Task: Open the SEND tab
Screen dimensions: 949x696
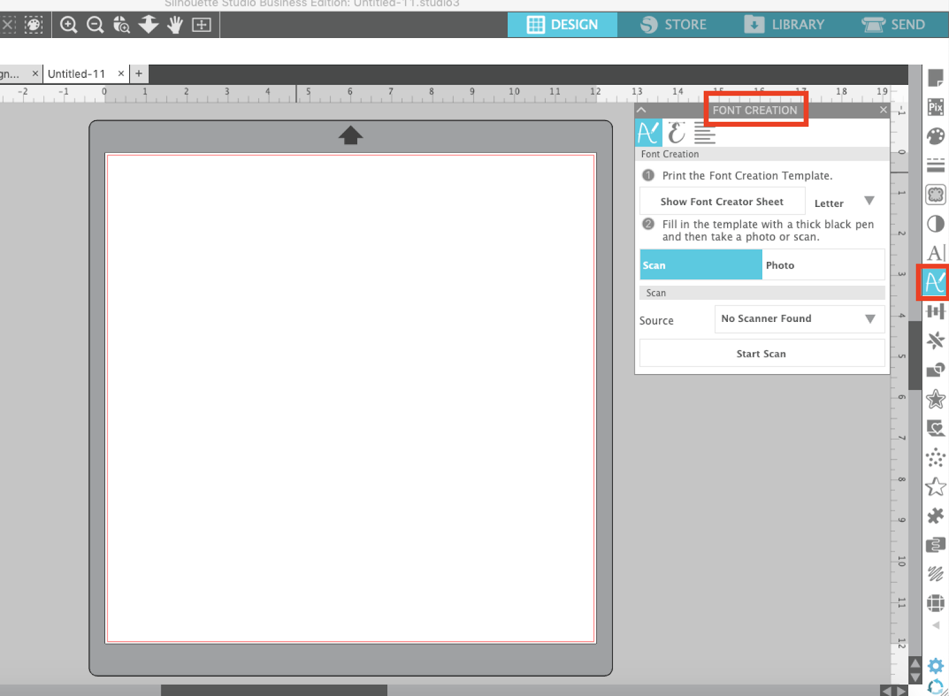Action: pyautogui.click(x=893, y=24)
